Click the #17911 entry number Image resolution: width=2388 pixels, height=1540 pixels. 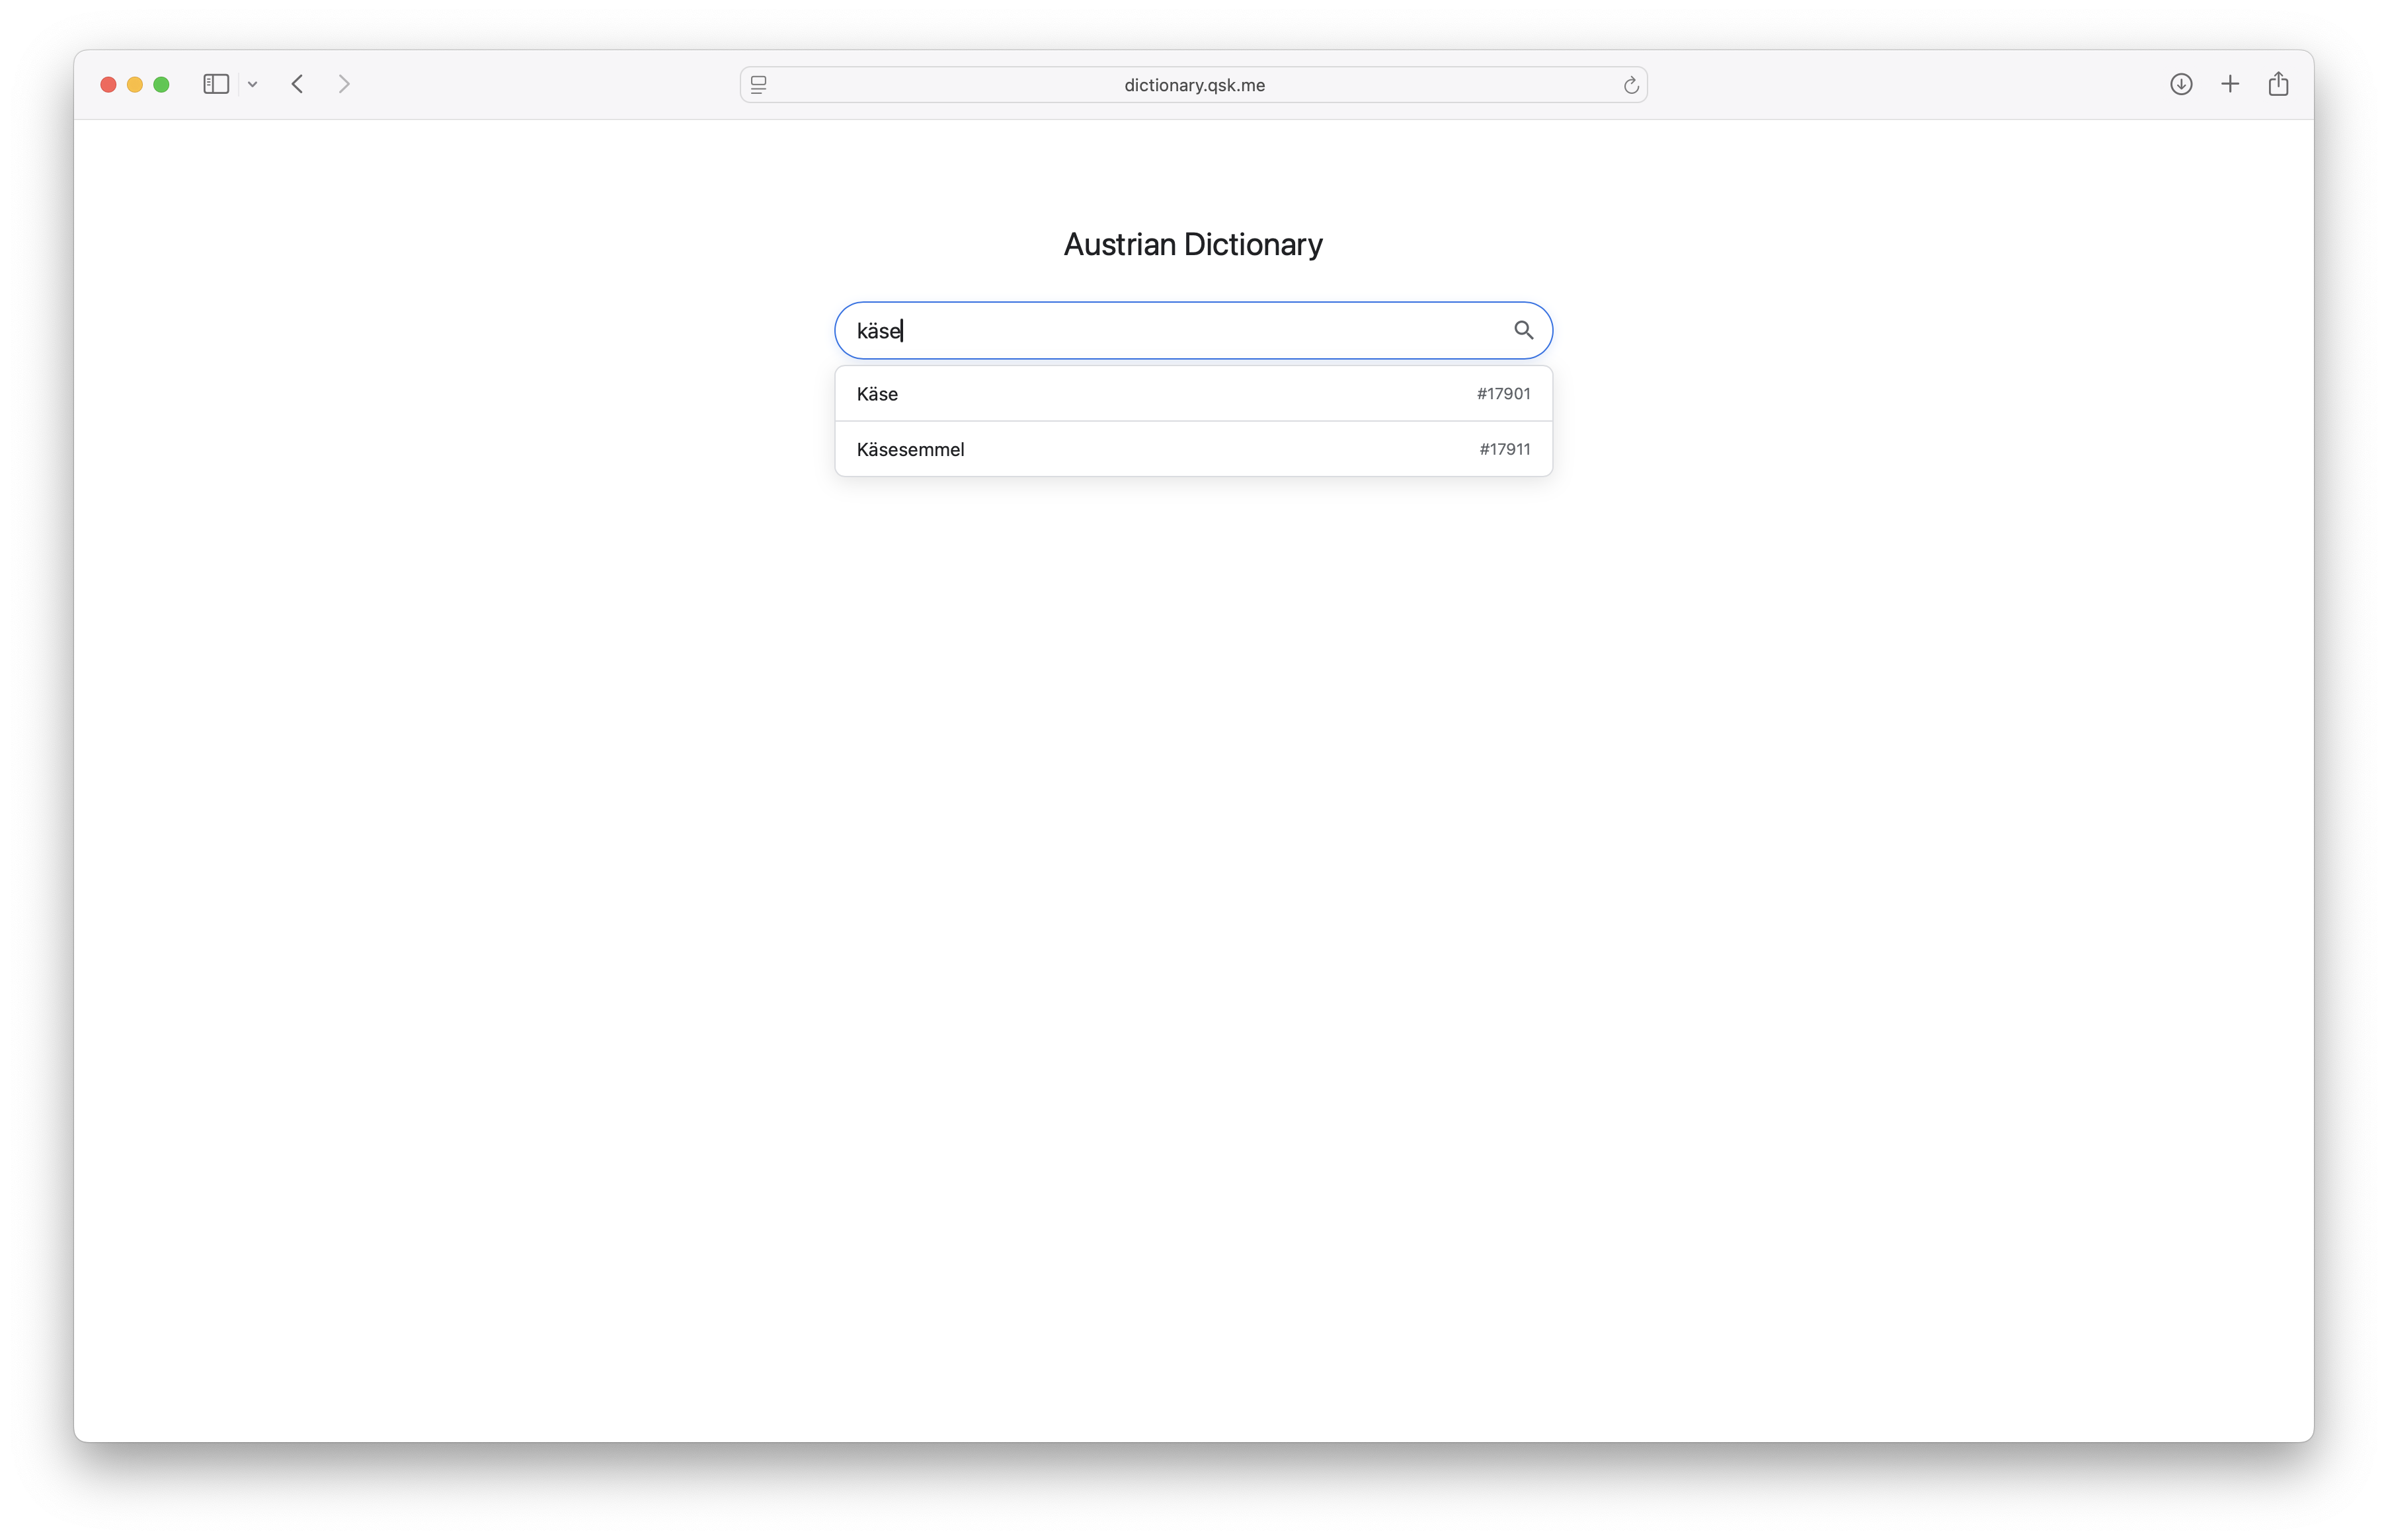pyautogui.click(x=1504, y=449)
